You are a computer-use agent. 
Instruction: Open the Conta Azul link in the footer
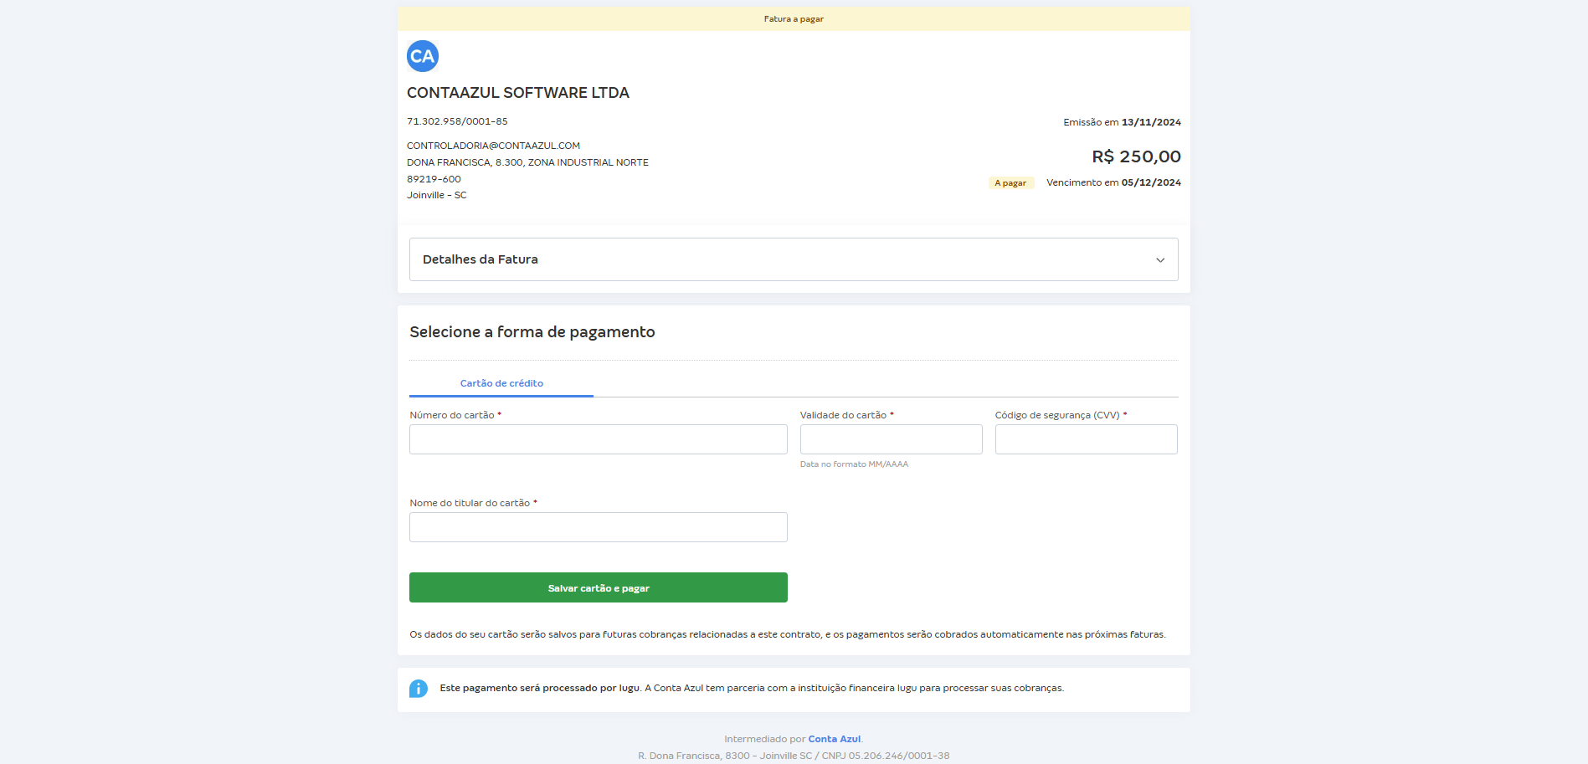tap(834, 739)
